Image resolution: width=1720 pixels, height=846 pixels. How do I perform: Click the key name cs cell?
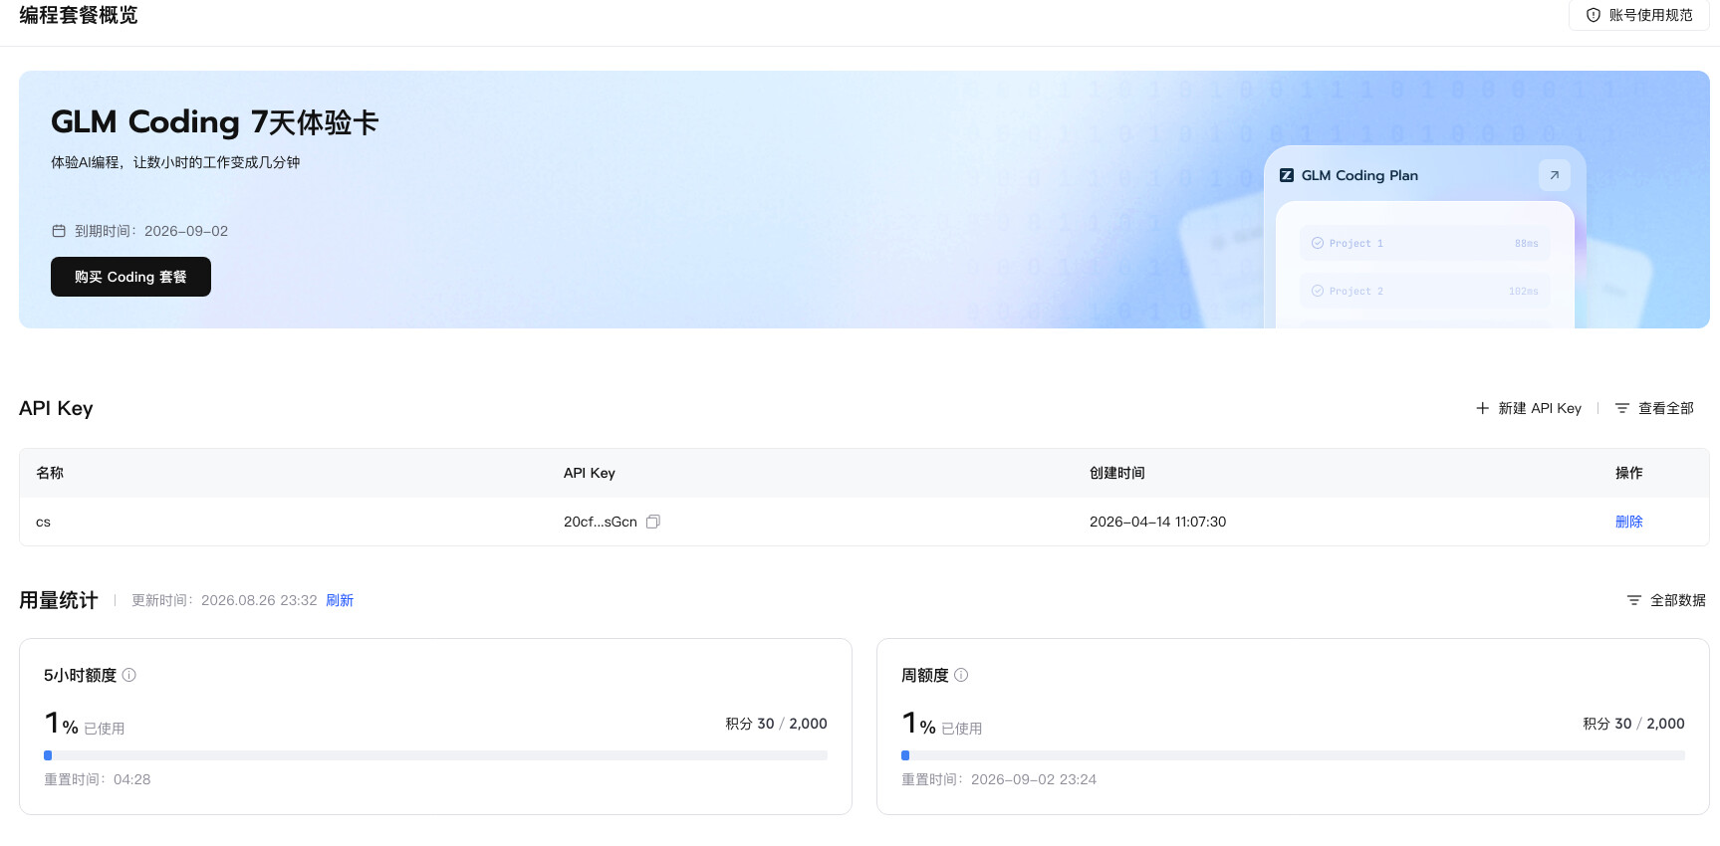[x=43, y=522]
